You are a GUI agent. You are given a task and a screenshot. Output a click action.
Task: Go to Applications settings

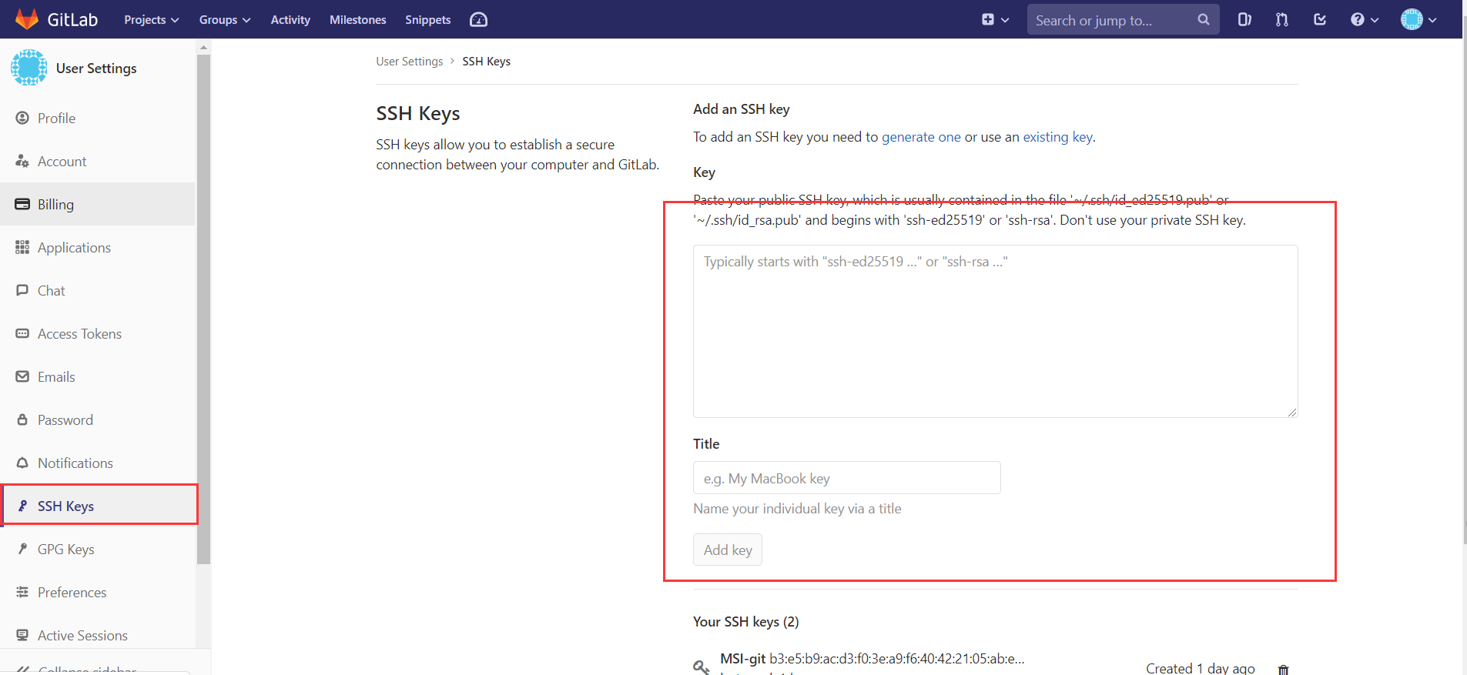point(98,247)
